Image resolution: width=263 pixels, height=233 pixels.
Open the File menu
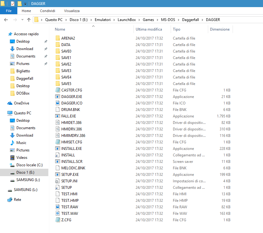pyautogui.click(x=9, y=11)
